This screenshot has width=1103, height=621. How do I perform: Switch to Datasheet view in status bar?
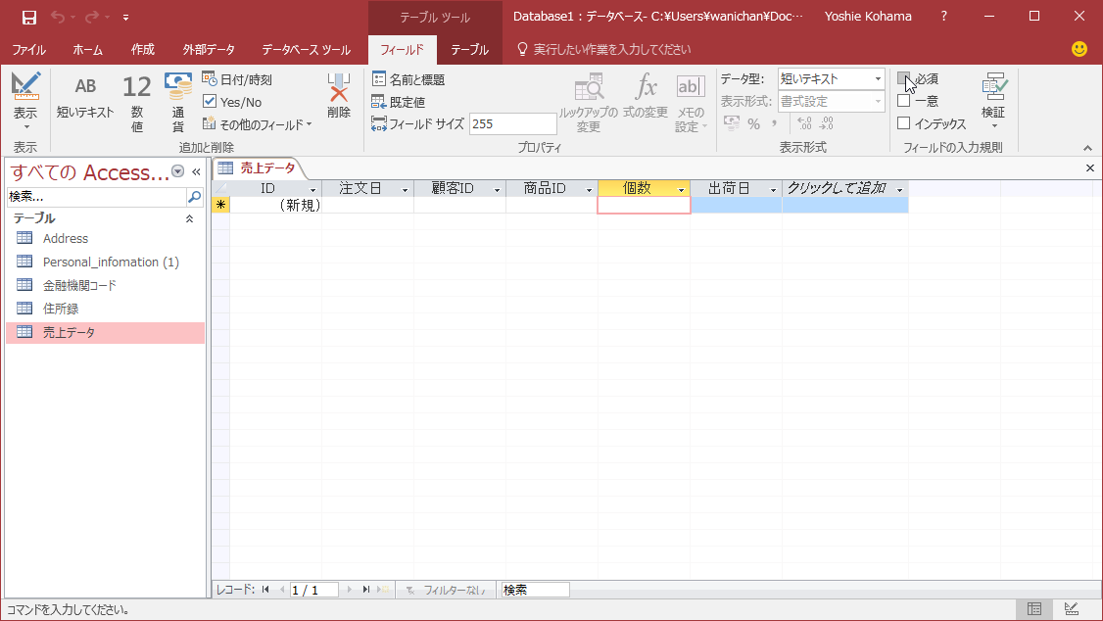coord(1034,609)
